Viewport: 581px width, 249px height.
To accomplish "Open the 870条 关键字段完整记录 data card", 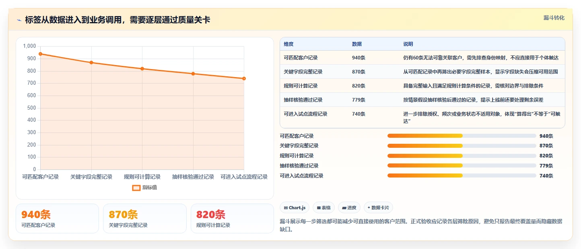I will (145, 218).
